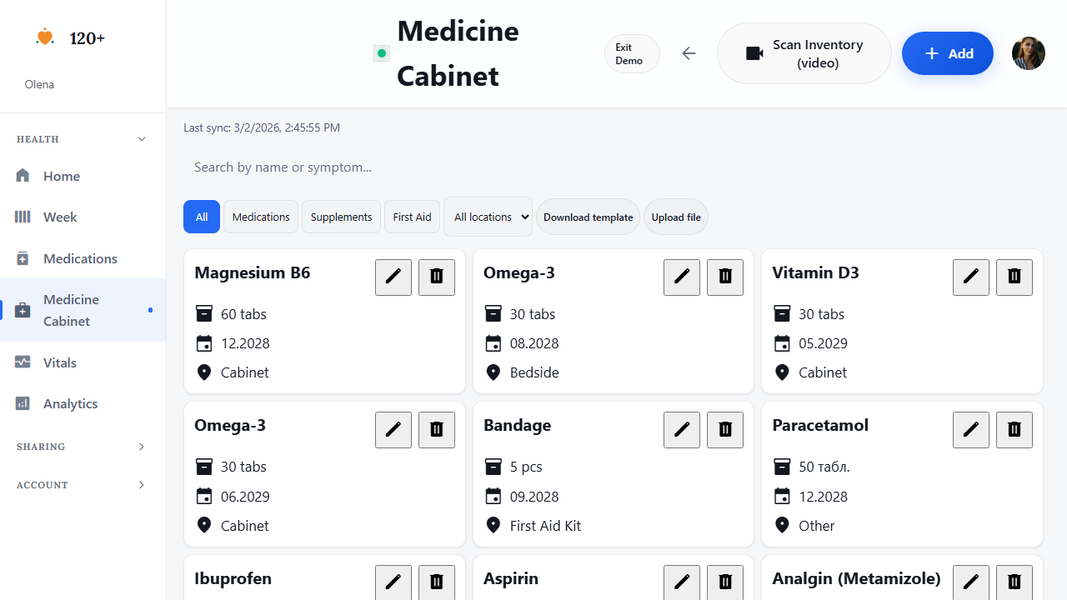
Task: Click the Exit Demo button
Action: pos(631,52)
